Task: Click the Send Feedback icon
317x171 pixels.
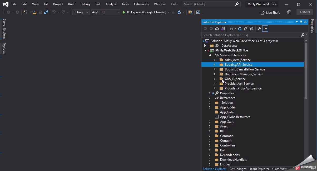Action: 289,12
